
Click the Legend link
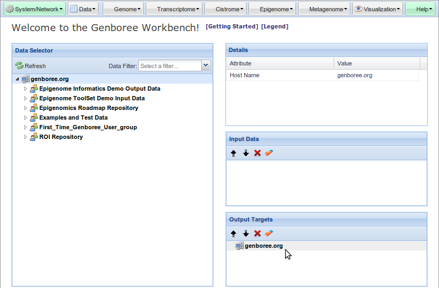coord(274,27)
